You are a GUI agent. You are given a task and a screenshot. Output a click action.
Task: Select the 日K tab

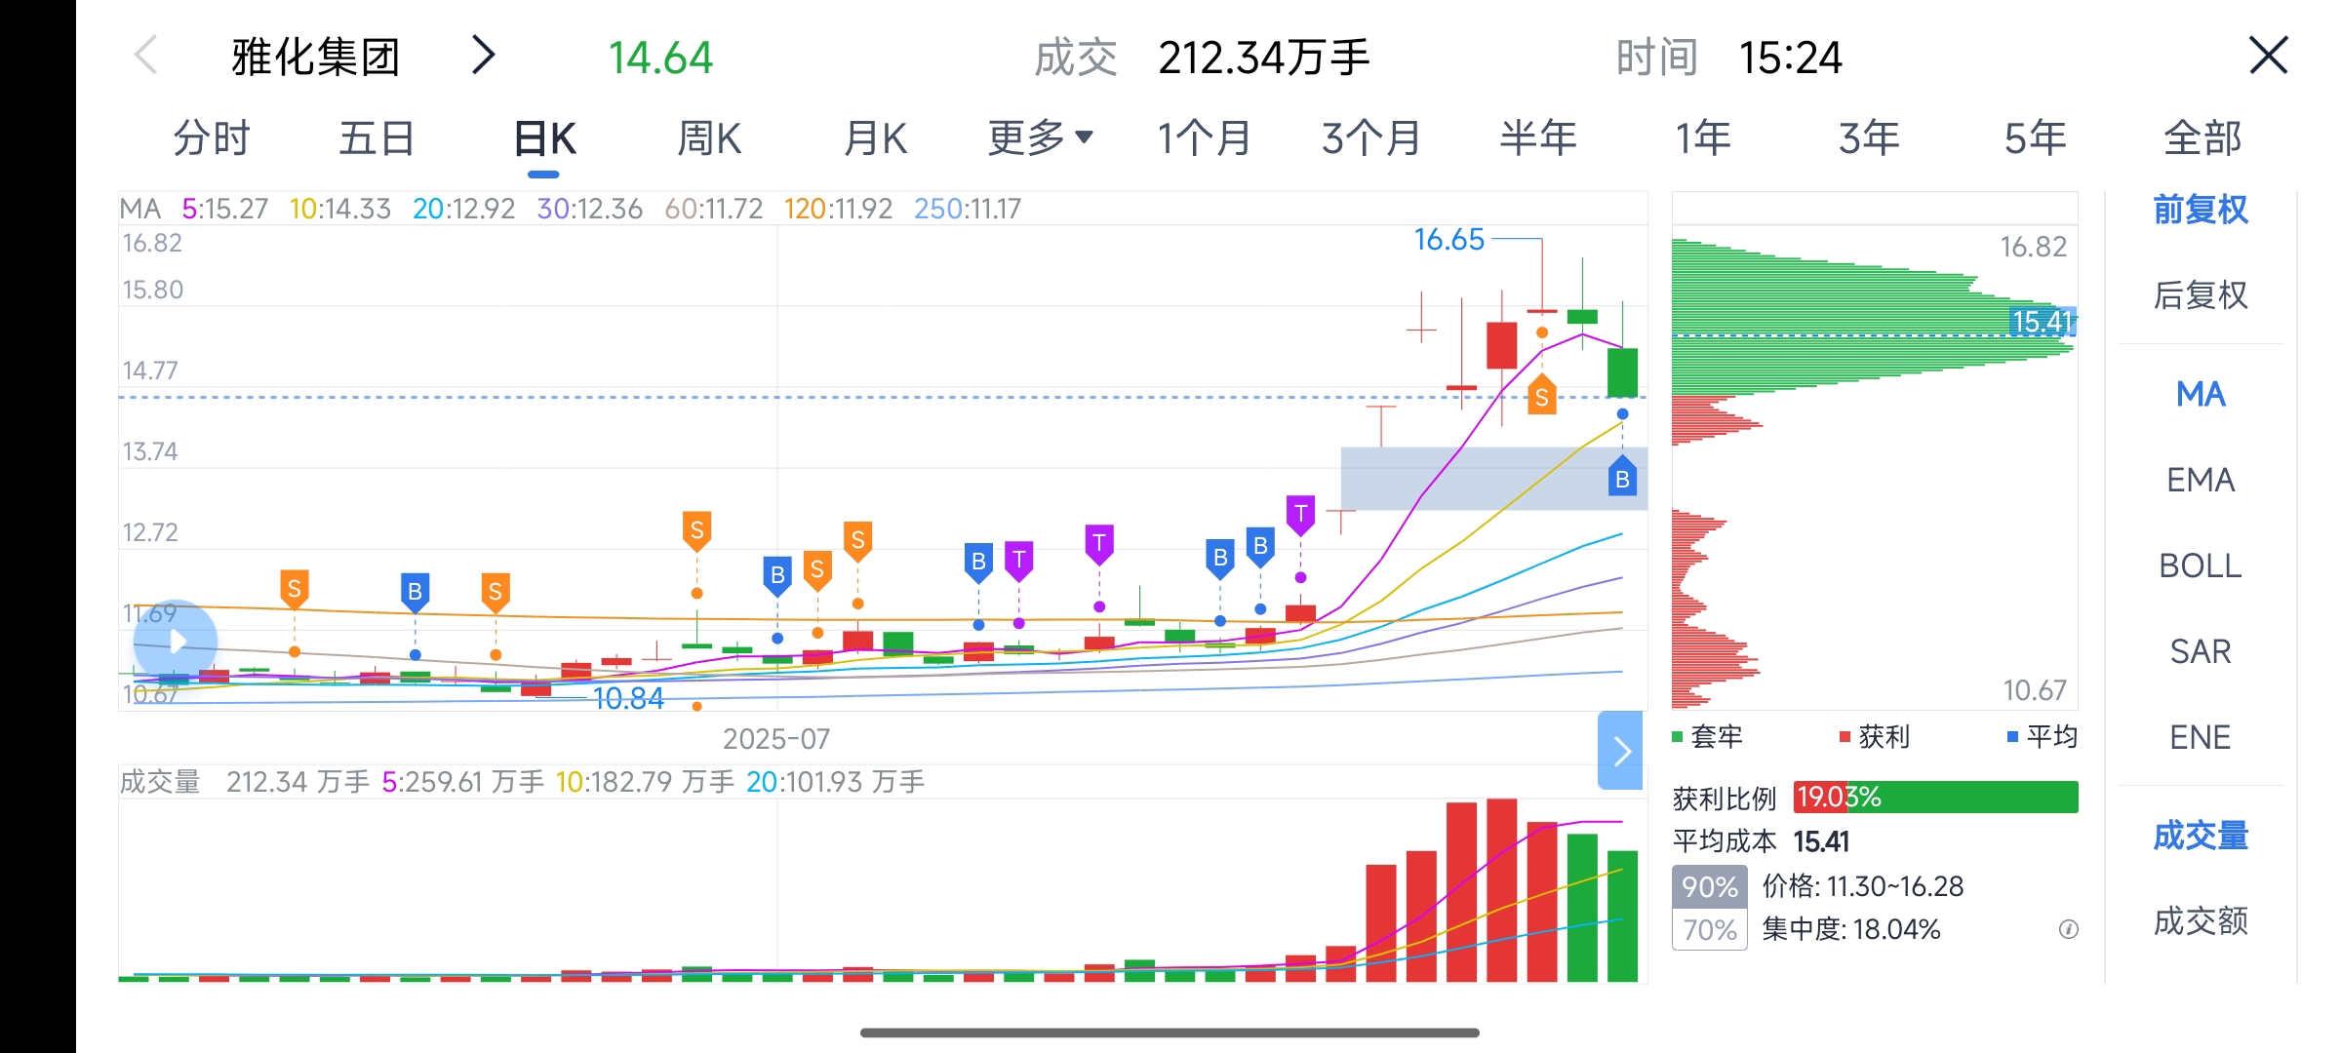point(544,137)
